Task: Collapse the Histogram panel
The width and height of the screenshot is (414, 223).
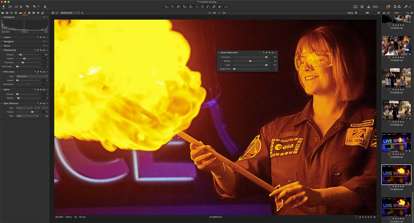Action: [x=2, y=17]
